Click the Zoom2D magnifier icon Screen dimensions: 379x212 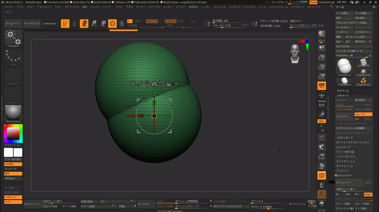point(321,57)
